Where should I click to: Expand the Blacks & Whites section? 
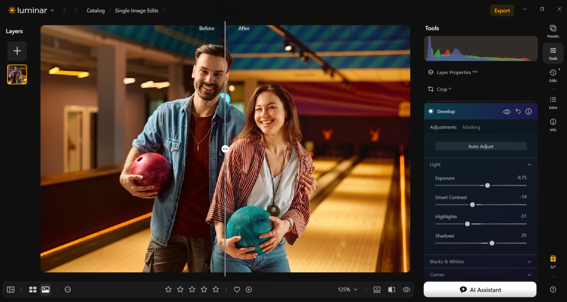[529, 262]
